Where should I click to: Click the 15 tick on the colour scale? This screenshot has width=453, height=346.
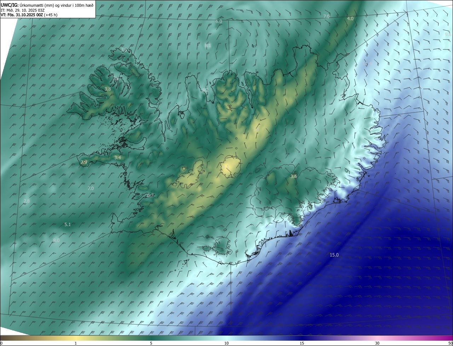click(x=302, y=343)
